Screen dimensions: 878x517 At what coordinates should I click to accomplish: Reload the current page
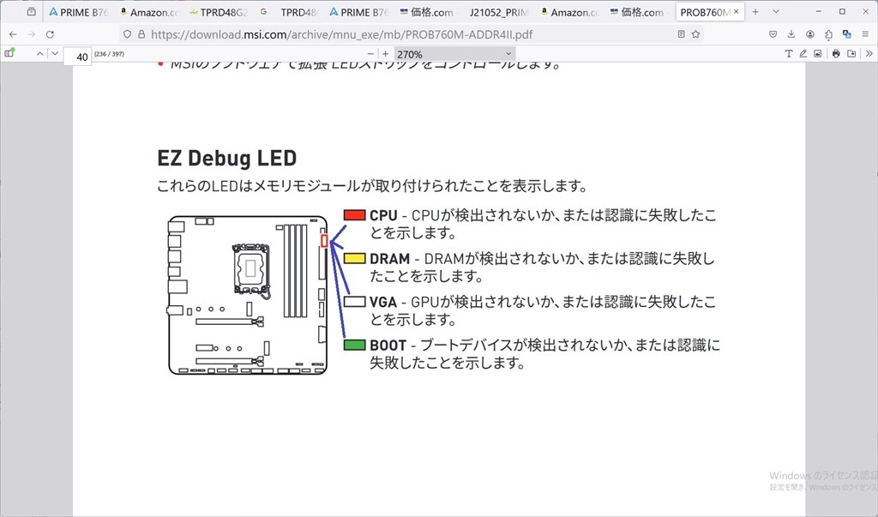[x=50, y=34]
